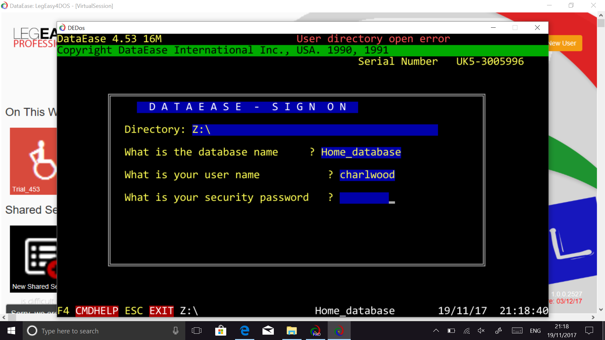Minimize the DEDos window
Screen dimensions: 605x340
pos(493,28)
